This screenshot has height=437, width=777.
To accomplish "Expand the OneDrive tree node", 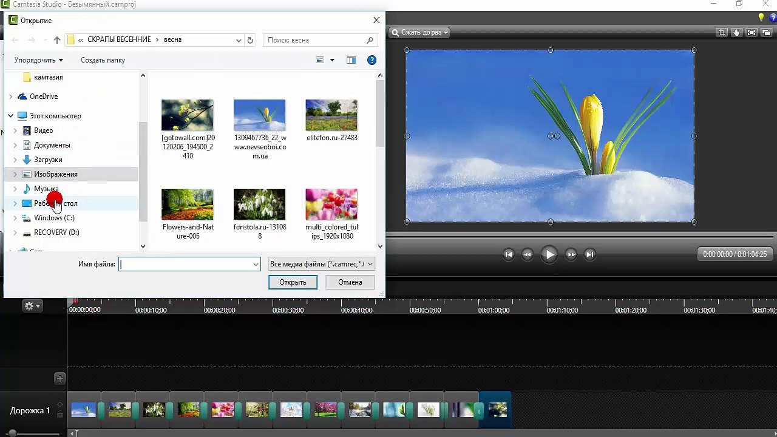I will tap(10, 97).
